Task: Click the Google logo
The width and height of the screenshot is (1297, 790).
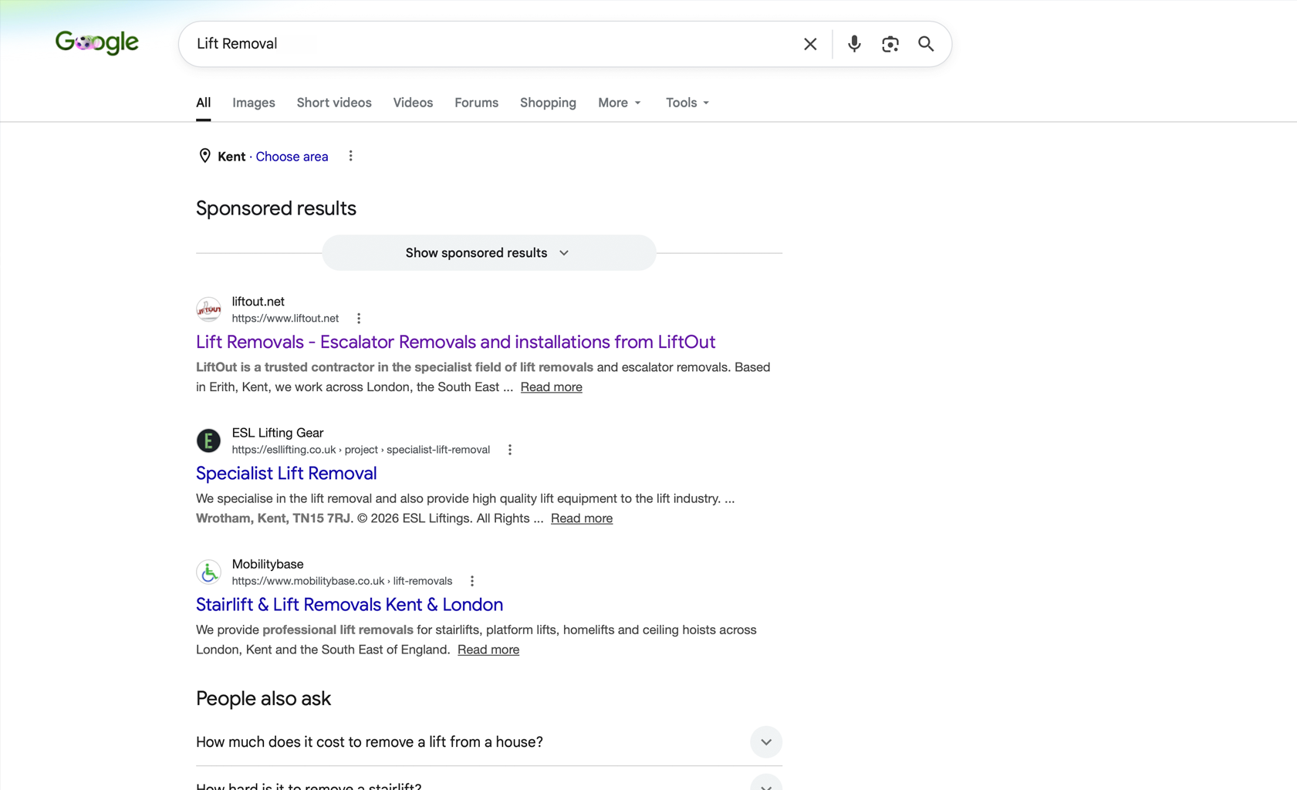Action: pos(97,42)
